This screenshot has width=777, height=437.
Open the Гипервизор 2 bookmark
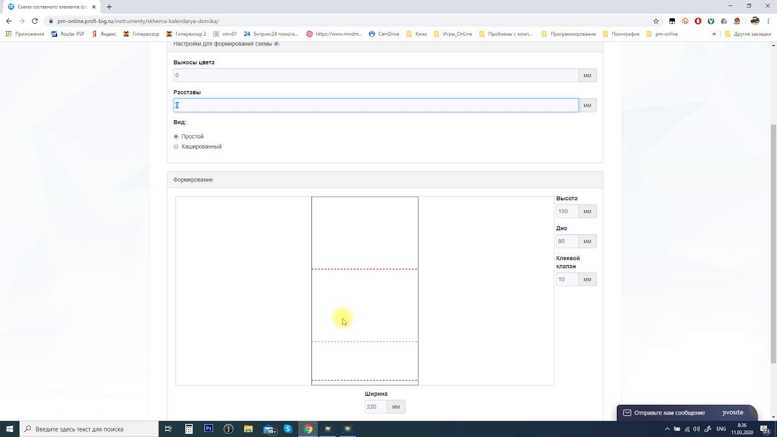tap(186, 34)
